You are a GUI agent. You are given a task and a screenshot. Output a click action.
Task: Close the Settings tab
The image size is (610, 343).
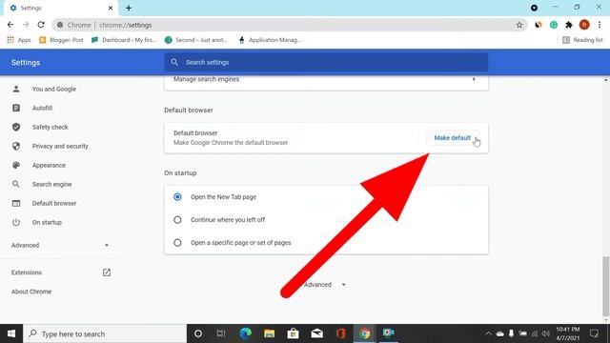click(x=111, y=8)
